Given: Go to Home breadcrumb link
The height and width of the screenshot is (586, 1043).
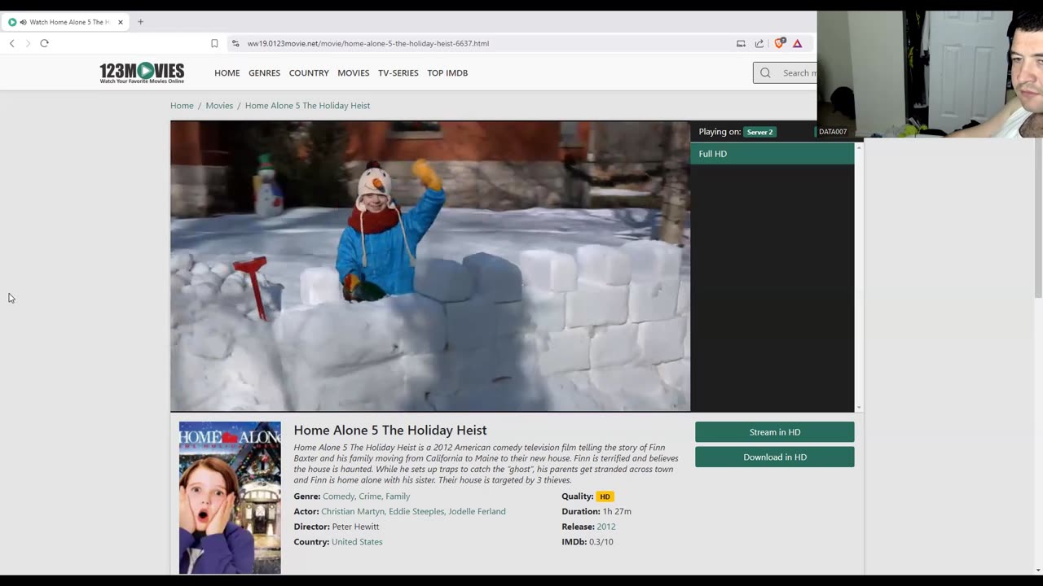Looking at the screenshot, I should coord(182,105).
